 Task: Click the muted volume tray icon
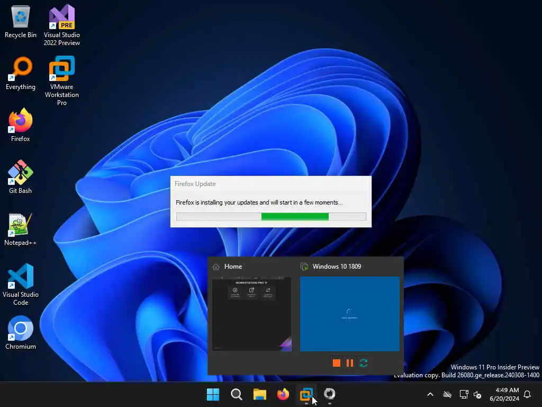[x=478, y=394]
